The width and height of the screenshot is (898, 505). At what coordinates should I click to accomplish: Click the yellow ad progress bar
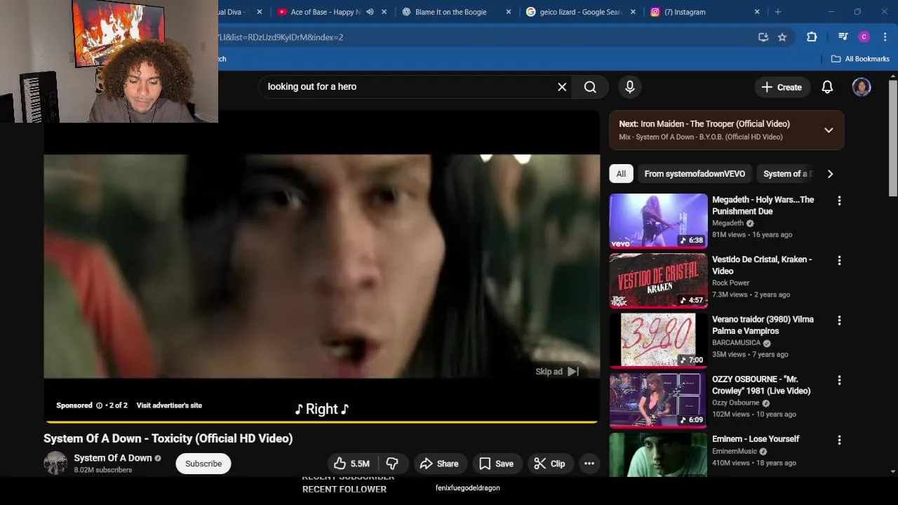322,422
